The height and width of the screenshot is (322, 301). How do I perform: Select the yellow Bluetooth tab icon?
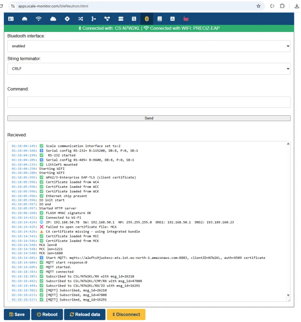(x=147, y=19)
